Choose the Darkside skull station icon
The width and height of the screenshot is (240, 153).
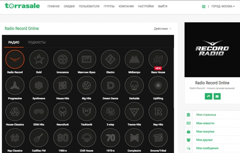click(x=134, y=86)
